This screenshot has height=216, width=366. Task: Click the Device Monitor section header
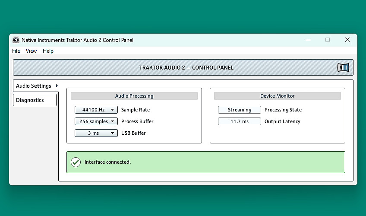pyautogui.click(x=278, y=96)
